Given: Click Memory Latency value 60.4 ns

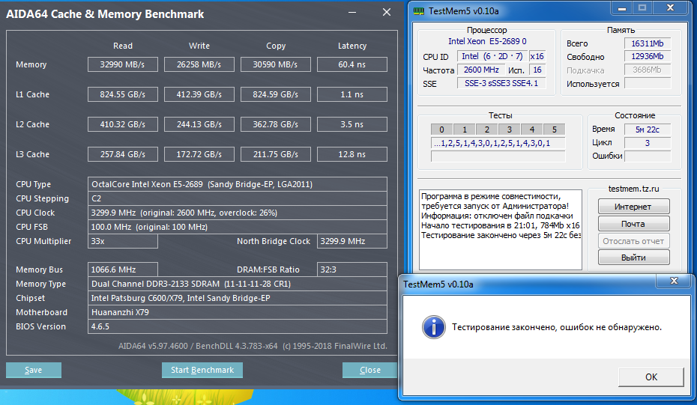Looking at the screenshot, I should (x=352, y=64).
